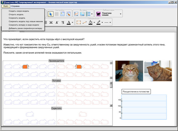
Task: Open the wrench settings tool
Action: click(68, 14)
